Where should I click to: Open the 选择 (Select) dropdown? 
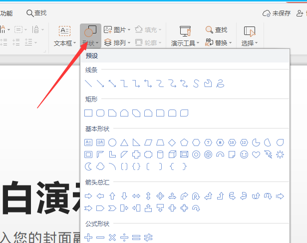[x=250, y=43]
